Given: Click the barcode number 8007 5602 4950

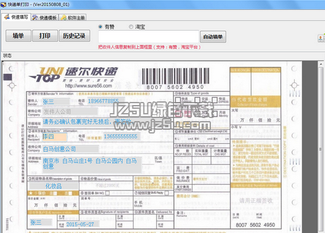Looking at the screenshot, I should 175,87.
